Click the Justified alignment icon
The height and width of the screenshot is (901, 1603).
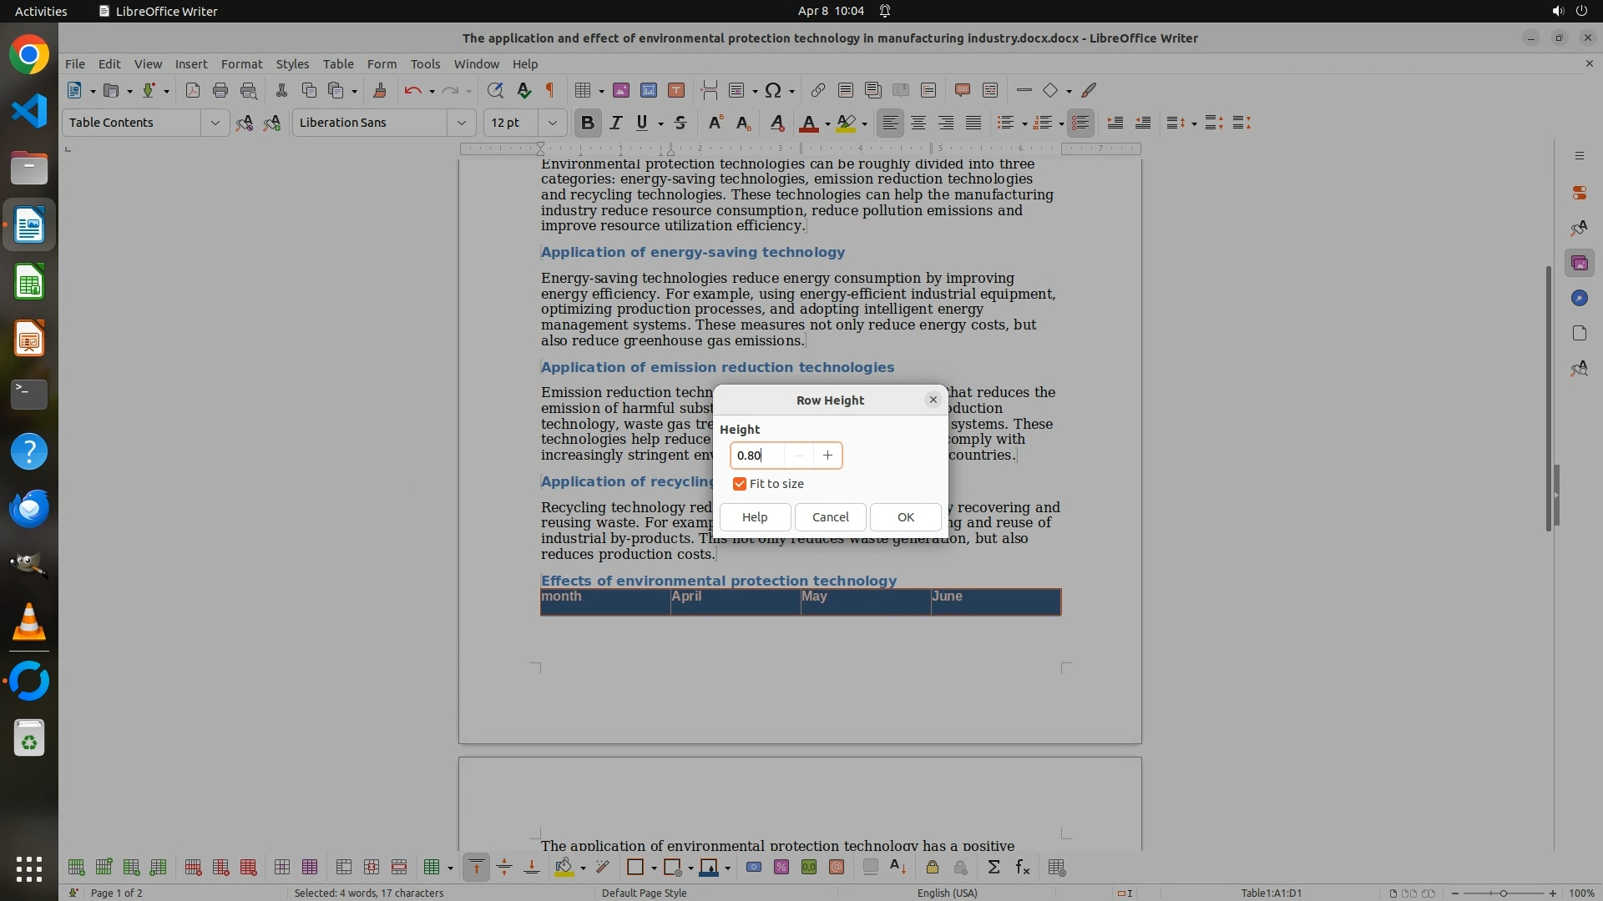point(973,123)
